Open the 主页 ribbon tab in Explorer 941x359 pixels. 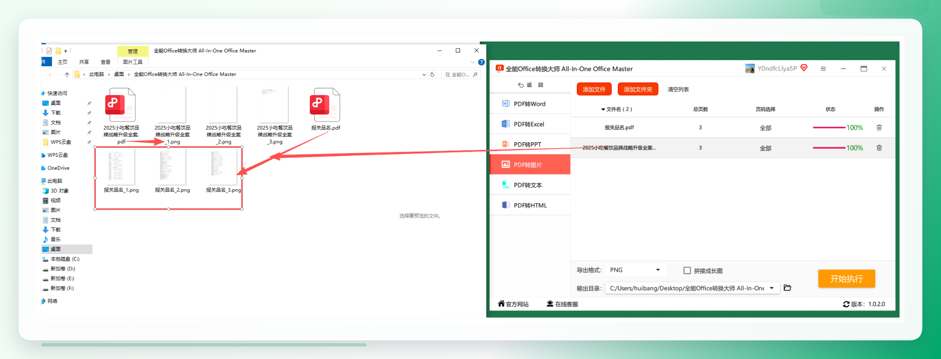point(62,62)
